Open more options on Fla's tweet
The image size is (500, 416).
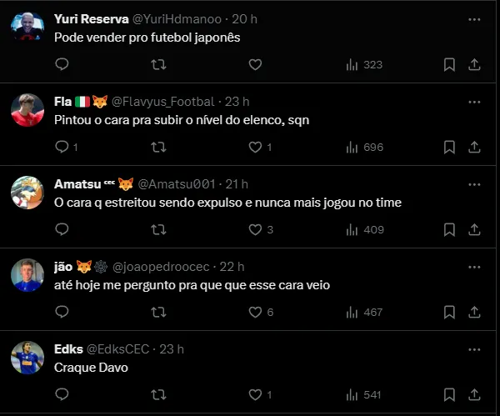click(x=474, y=102)
